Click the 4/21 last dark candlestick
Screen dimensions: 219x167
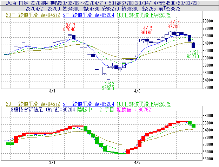pos(193,45)
